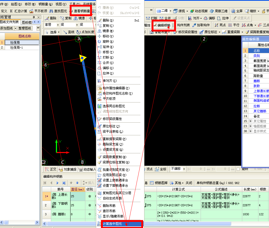
Task: Click 点加长度 draw tool
Action: coord(85,32)
